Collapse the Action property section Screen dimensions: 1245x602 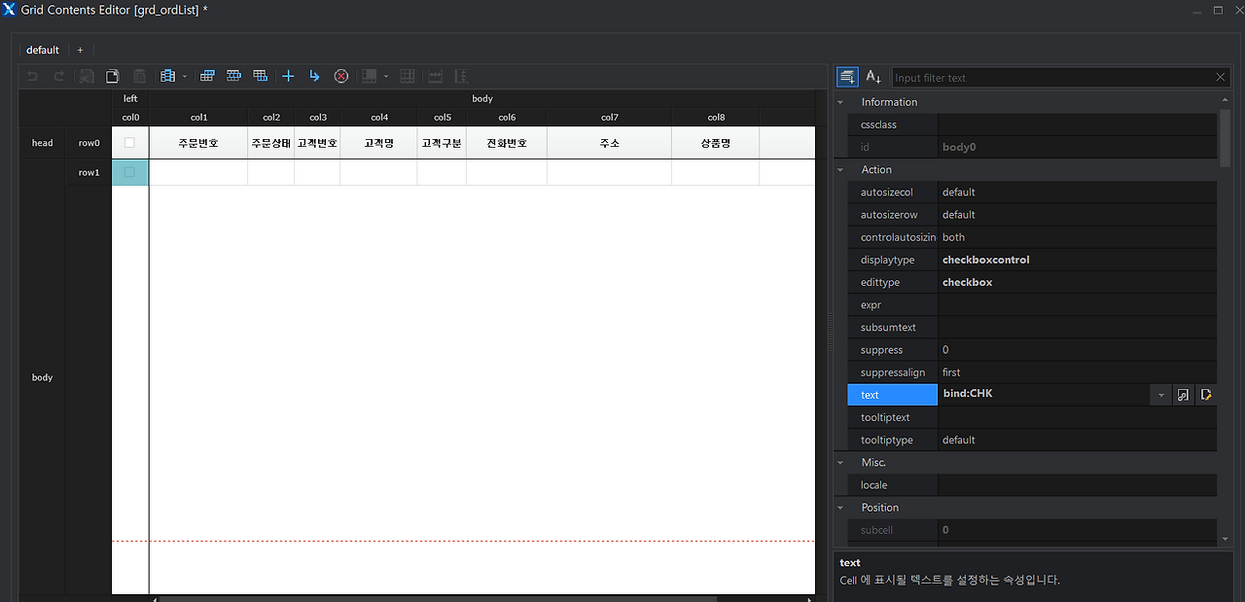[841, 169]
